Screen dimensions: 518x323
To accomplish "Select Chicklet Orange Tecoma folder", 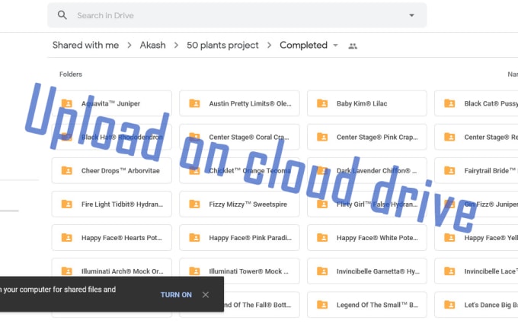I will pos(239,171).
